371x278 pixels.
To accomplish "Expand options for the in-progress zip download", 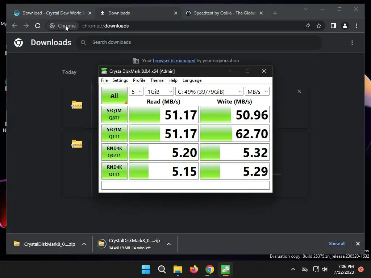I will (x=169, y=244).
